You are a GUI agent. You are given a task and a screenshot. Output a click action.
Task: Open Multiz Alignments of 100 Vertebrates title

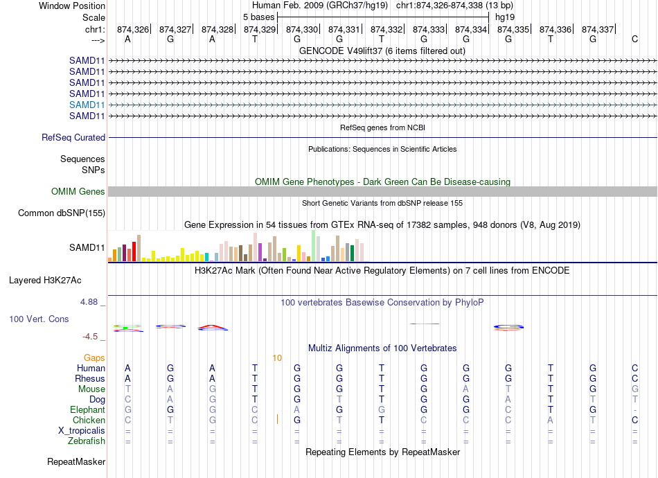click(x=382, y=348)
